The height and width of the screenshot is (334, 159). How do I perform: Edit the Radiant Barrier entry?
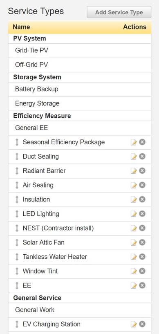point(134,171)
